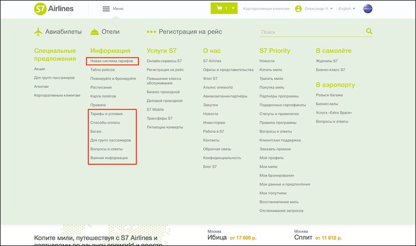Open the Копить мили link

pos(271,69)
